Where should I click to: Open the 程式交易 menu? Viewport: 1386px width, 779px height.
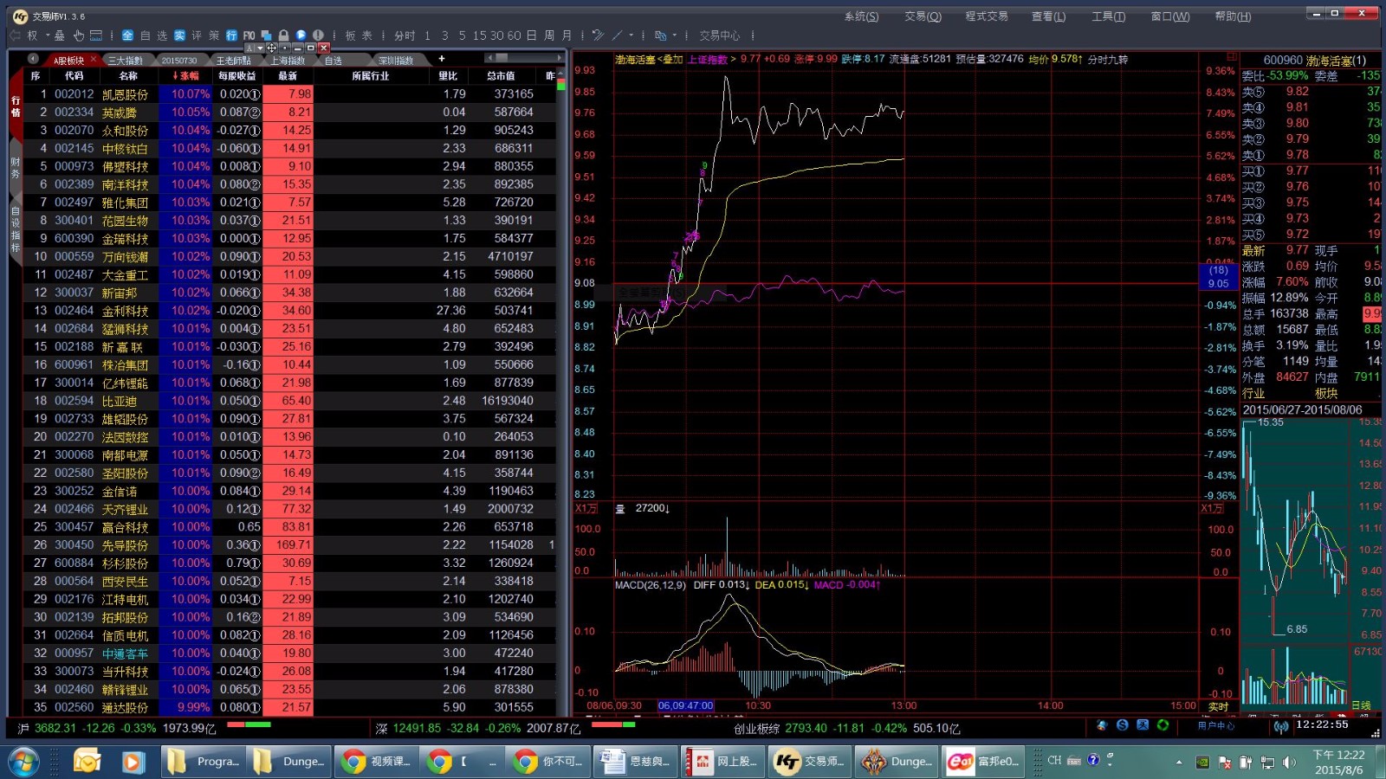point(986,16)
